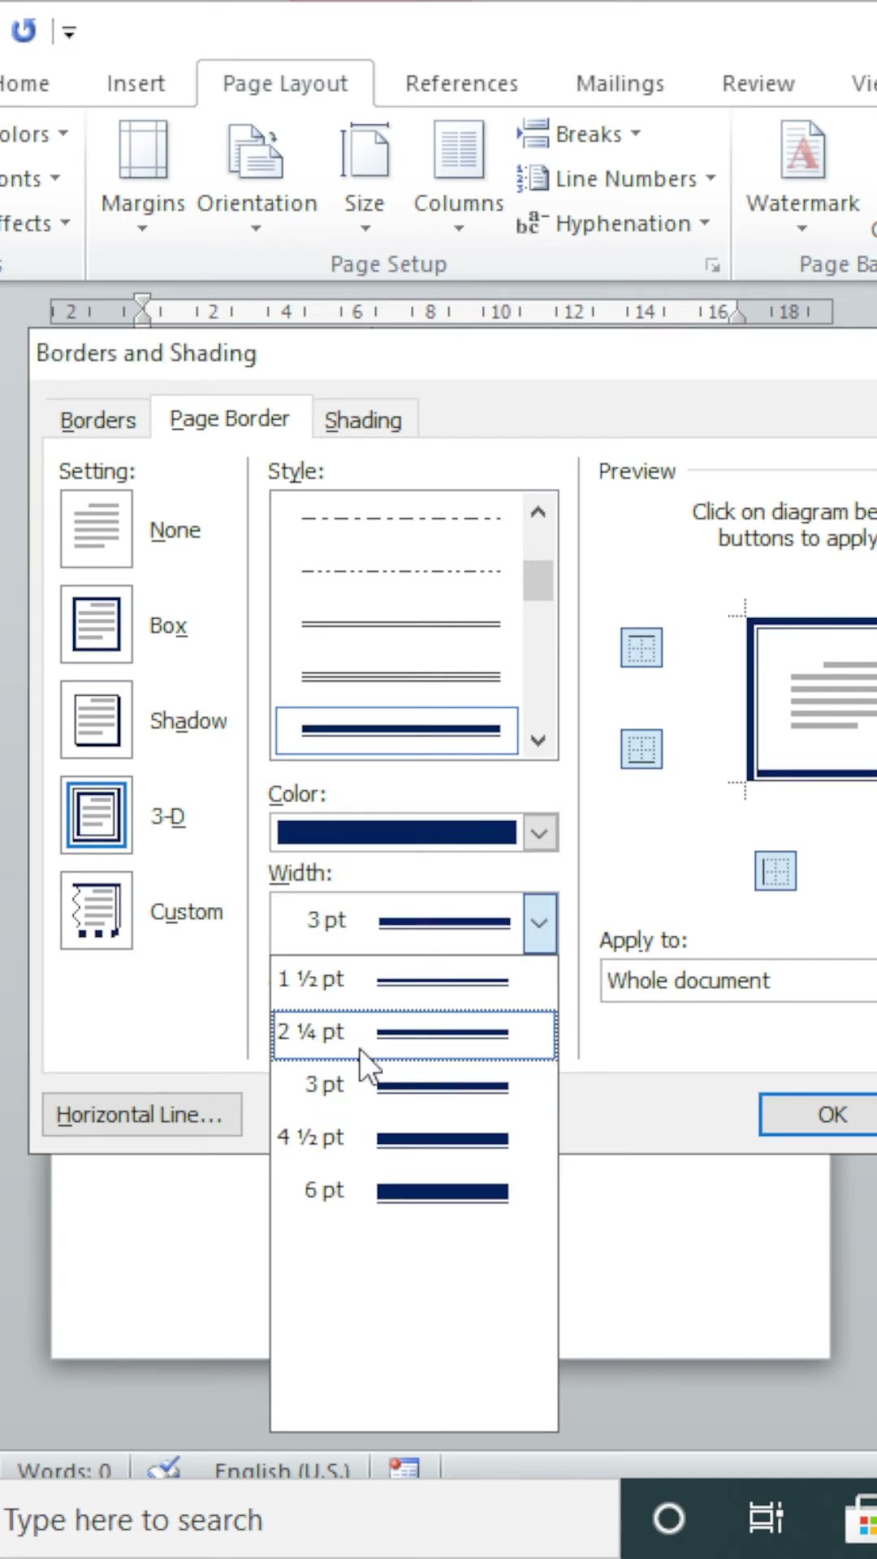Select 3-D border setting icon

(x=97, y=814)
